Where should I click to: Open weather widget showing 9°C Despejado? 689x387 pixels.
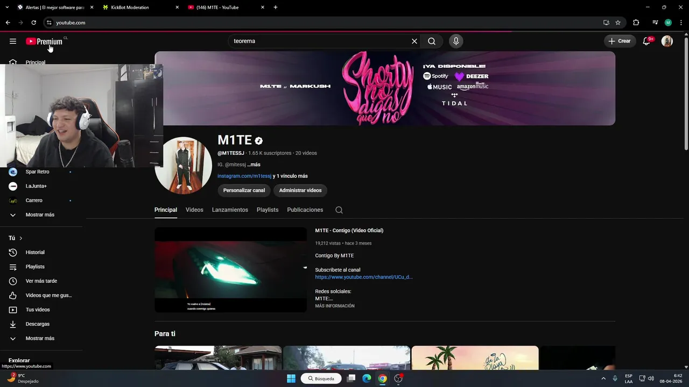(x=23, y=378)
